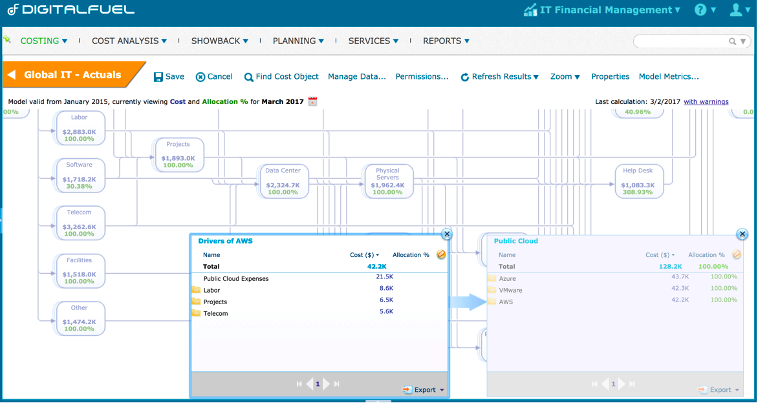Image resolution: width=758 pixels, height=403 pixels.
Task: Click the Projects folder icon in Drivers
Action: [x=196, y=301]
